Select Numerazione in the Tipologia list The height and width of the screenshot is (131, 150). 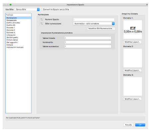pyautogui.click(x=19, y=18)
